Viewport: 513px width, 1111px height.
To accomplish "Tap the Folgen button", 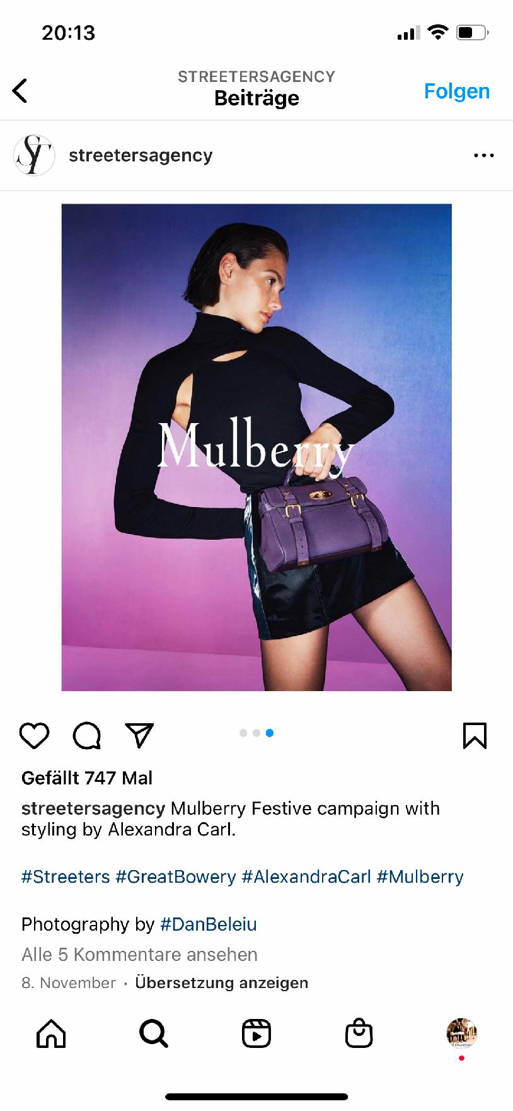I will tap(457, 91).
